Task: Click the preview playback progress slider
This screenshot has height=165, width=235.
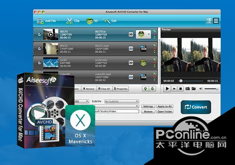Action: click(191, 81)
